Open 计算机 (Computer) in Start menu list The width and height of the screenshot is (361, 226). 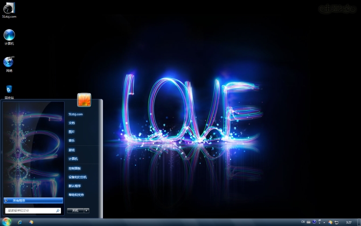(x=73, y=159)
